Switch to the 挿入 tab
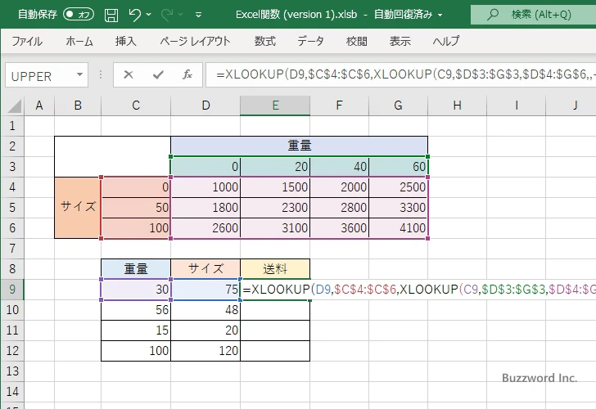Image resolution: width=596 pixels, height=409 pixels. tap(125, 41)
